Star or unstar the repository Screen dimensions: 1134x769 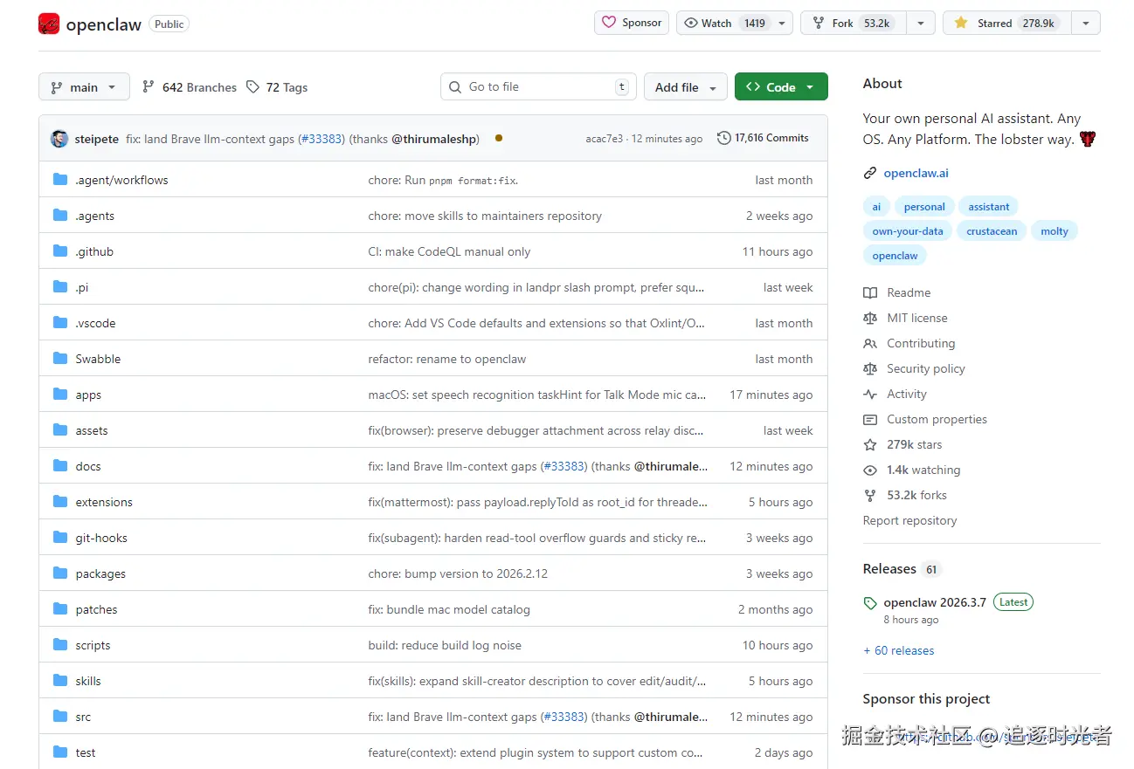pyautogui.click(x=1007, y=24)
